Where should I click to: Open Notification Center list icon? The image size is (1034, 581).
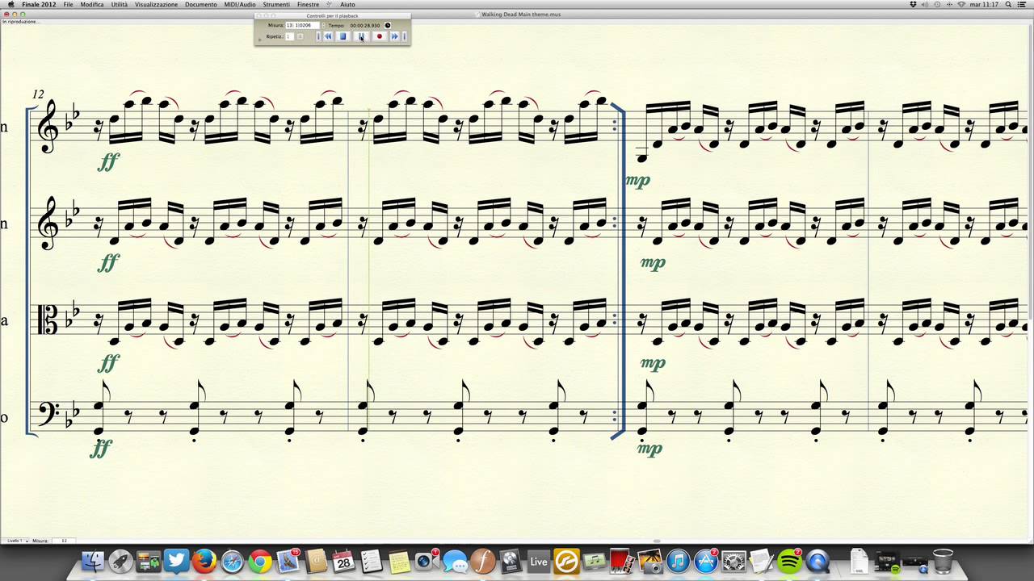(x=1023, y=5)
